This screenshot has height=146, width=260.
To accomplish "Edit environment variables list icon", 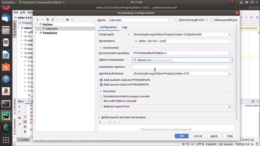I will (x=230, y=53).
